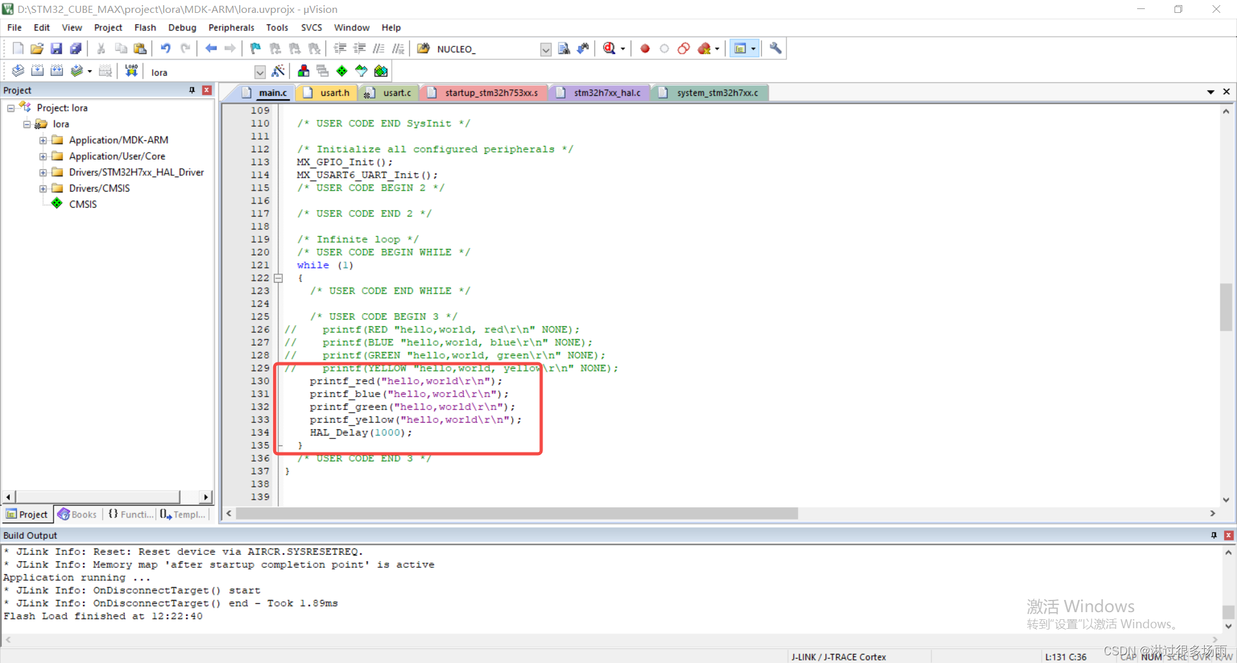This screenshot has height=663, width=1237.
Task: Click the Enable/Disable Breakpoint toggle icon
Action: [664, 48]
